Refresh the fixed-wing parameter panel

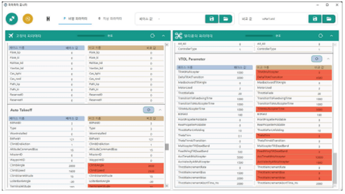pyautogui.click(x=153, y=36)
